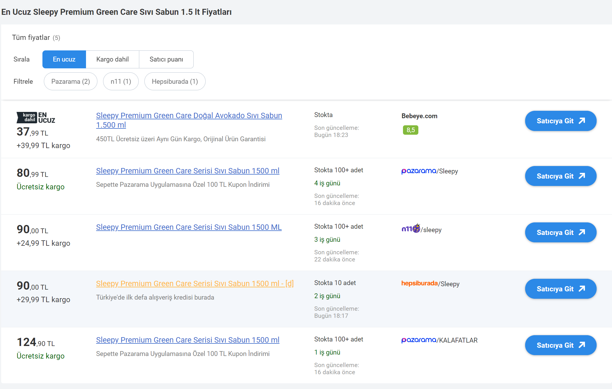The height and width of the screenshot is (389, 612).
Task: Go to seller hepsiburada/Sleepy with Satıcıya Git
Action: point(561,289)
